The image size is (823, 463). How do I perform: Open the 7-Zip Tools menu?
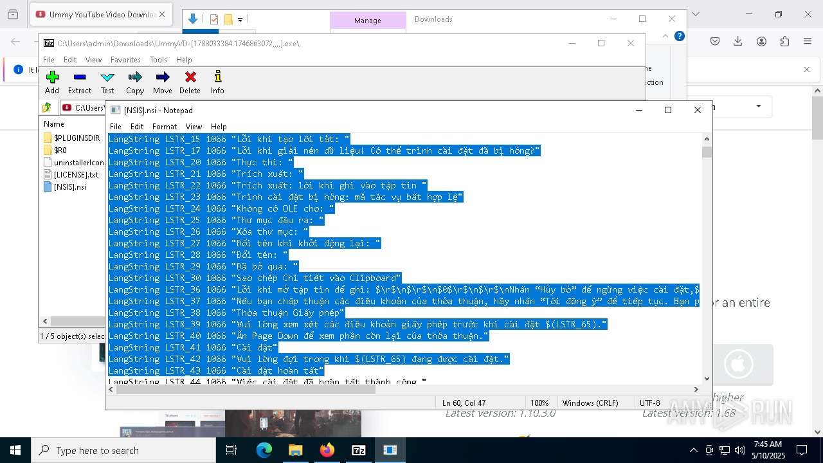click(158, 60)
